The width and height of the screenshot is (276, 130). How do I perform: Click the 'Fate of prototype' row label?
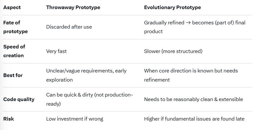(x=15, y=27)
